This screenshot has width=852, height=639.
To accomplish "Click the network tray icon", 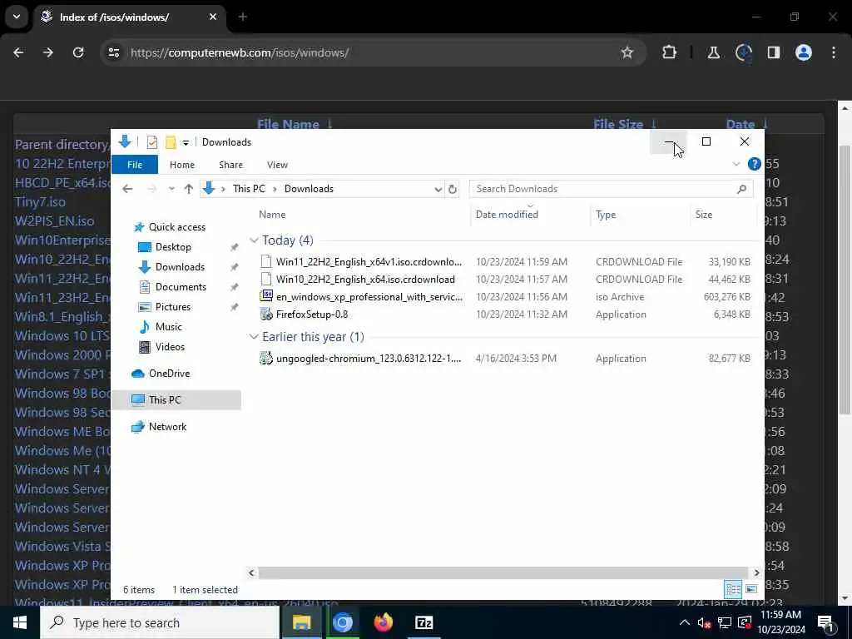I will click(x=725, y=622).
